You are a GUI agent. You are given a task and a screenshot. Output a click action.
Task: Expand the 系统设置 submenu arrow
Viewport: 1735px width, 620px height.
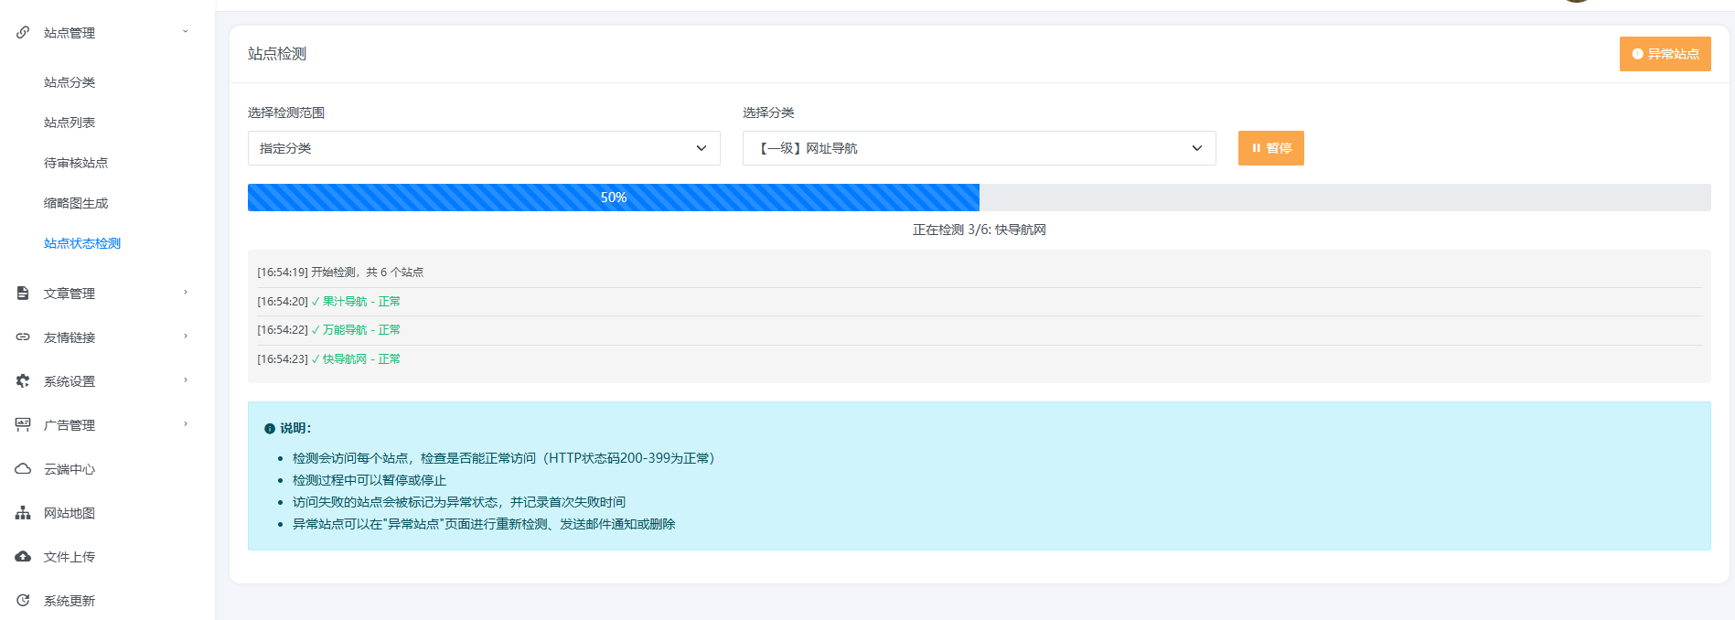tap(186, 380)
